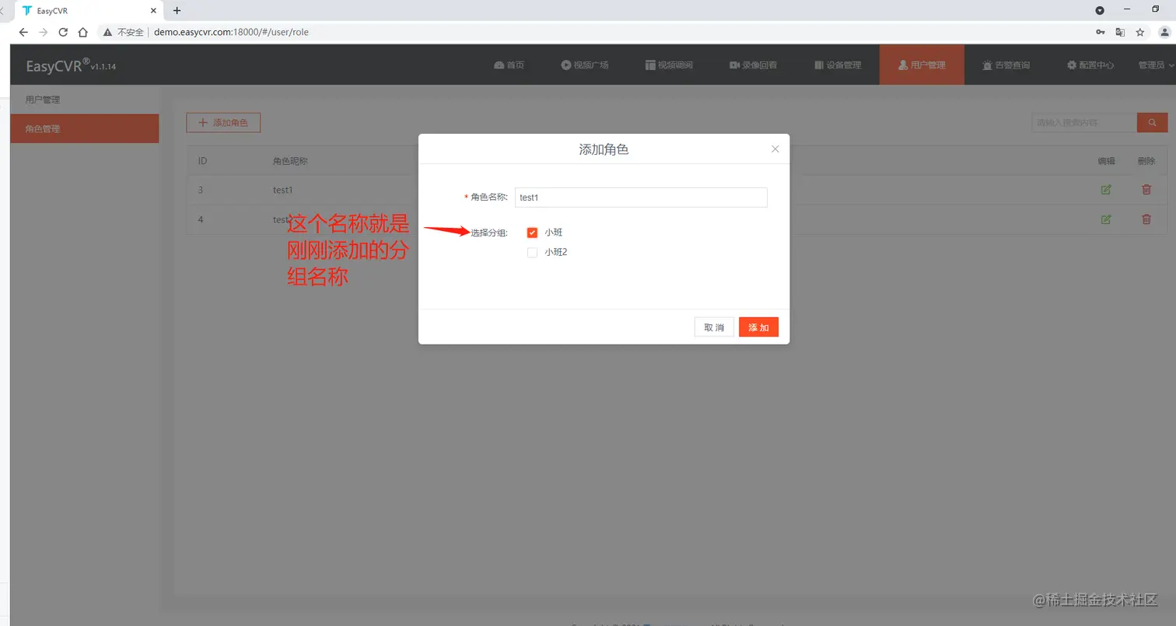1176x626 pixels.
Task: Click the 添加角色 dialog title text
Action: 604,149
